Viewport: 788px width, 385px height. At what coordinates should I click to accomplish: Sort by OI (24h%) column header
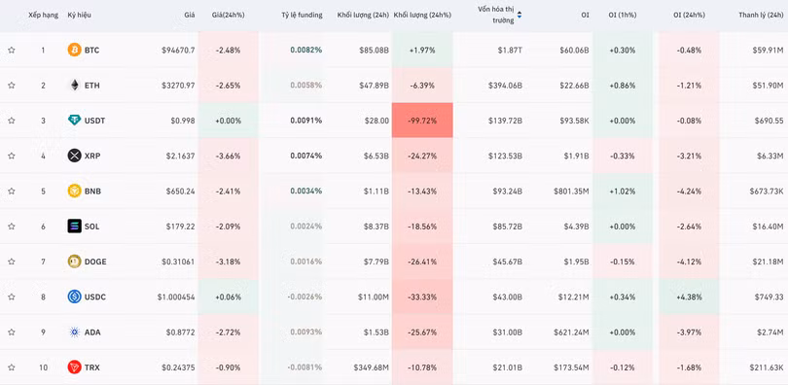click(x=689, y=15)
